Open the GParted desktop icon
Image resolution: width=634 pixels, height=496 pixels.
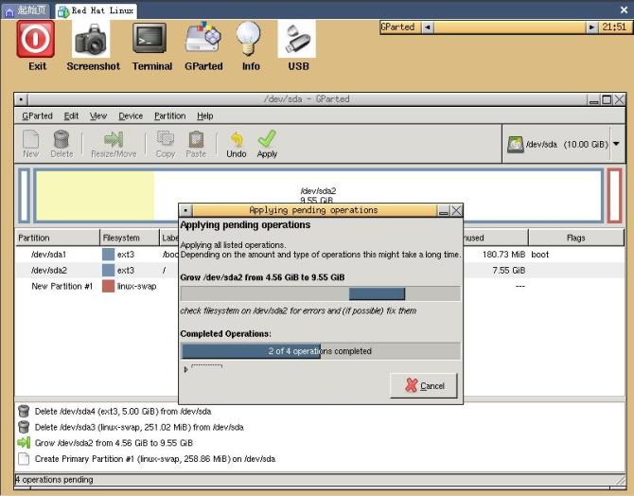coord(203,37)
